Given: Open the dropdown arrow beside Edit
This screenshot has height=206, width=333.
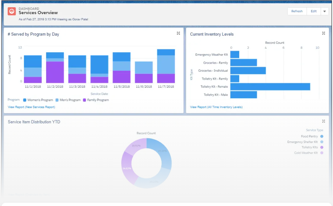Looking at the screenshot, I should (x=325, y=11).
